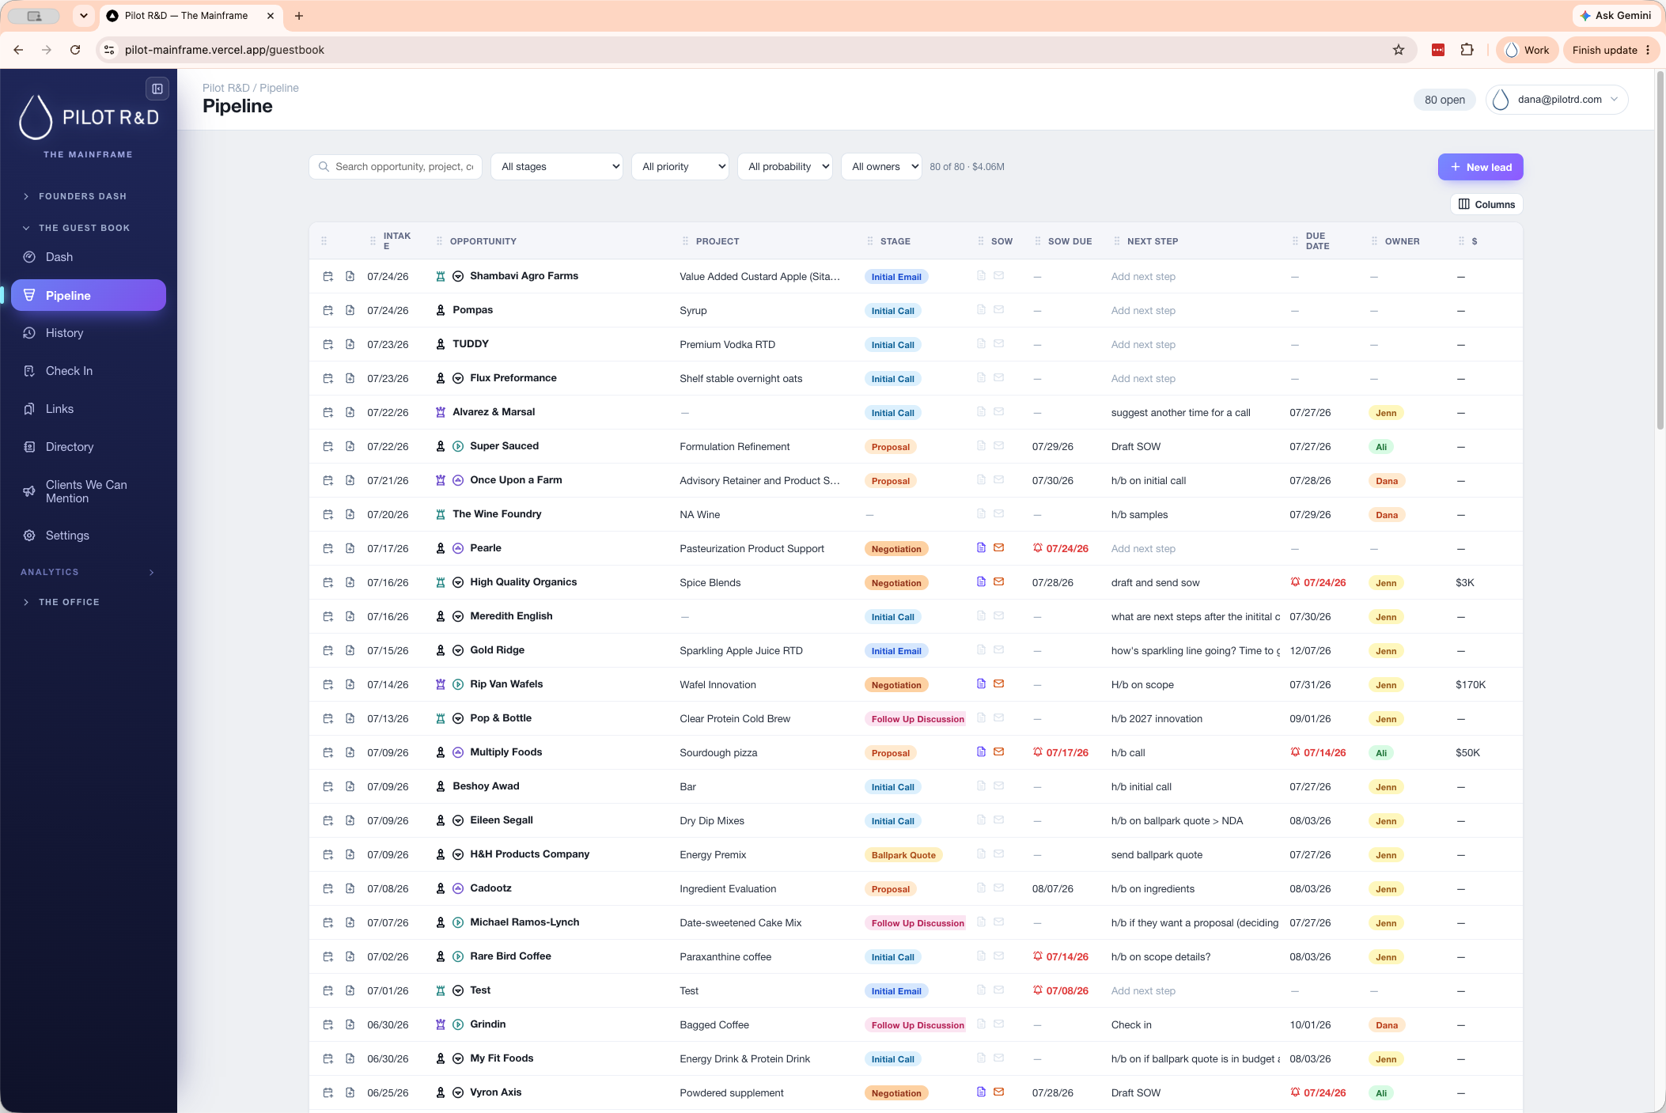The width and height of the screenshot is (1666, 1113).
Task: Click the low-priority circle icon for Flux Preformance
Action: [x=458, y=378]
